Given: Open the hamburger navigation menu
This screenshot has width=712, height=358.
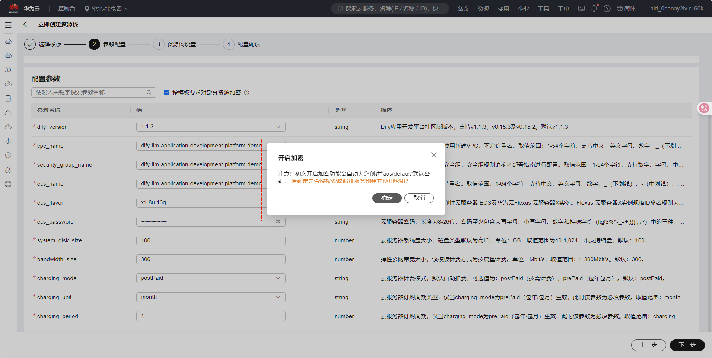Looking at the screenshot, I should [x=8, y=25].
